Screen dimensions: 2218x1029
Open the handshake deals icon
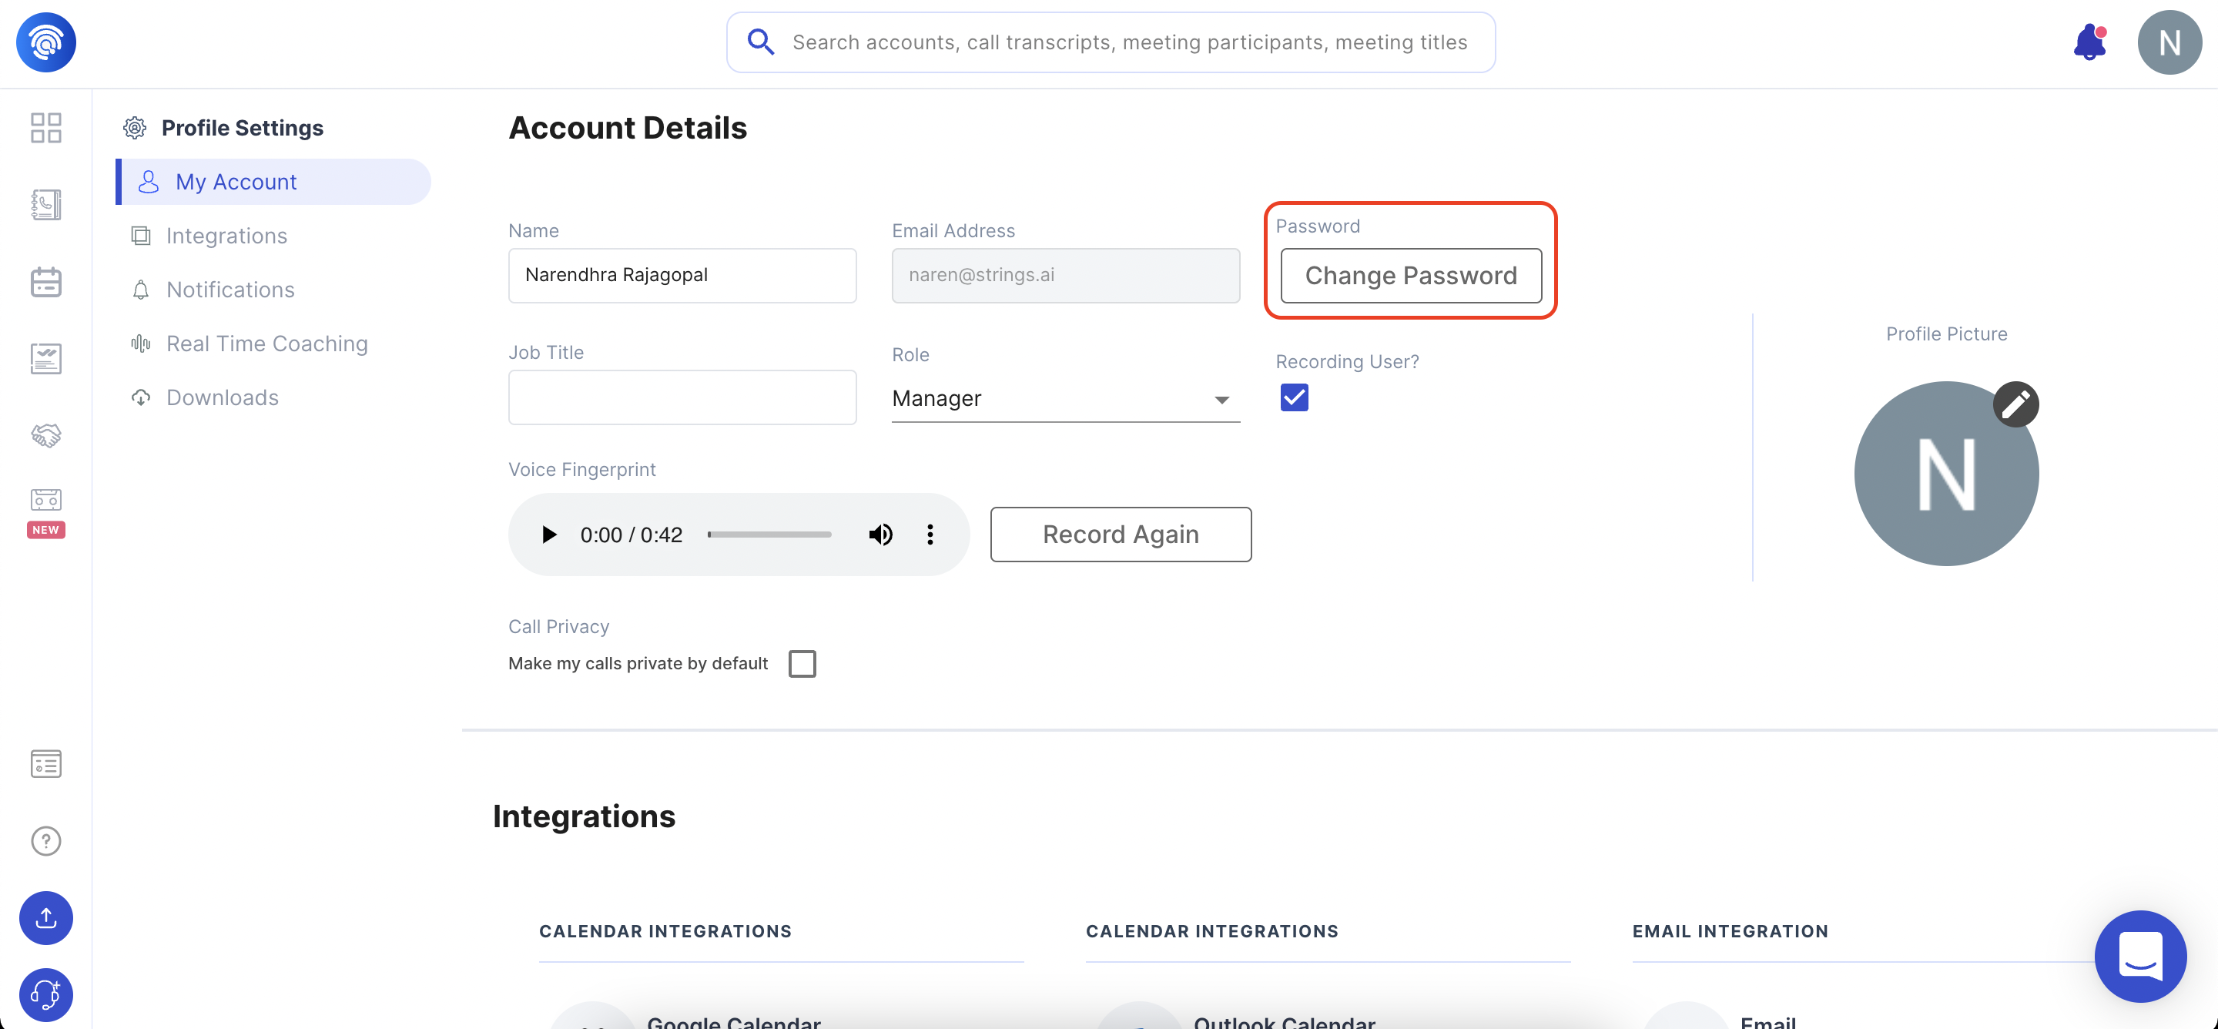point(45,435)
